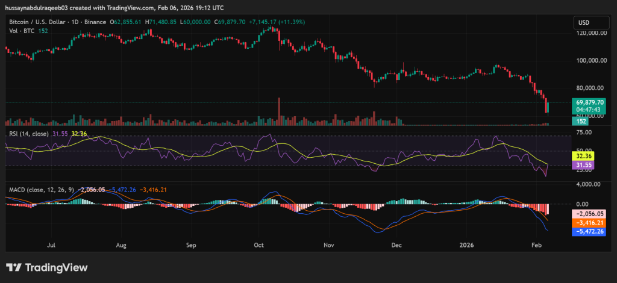This screenshot has height=283, width=617.
Task: Click the large October volume spike bar
Action: pyautogui.click(x=279, y=111)
